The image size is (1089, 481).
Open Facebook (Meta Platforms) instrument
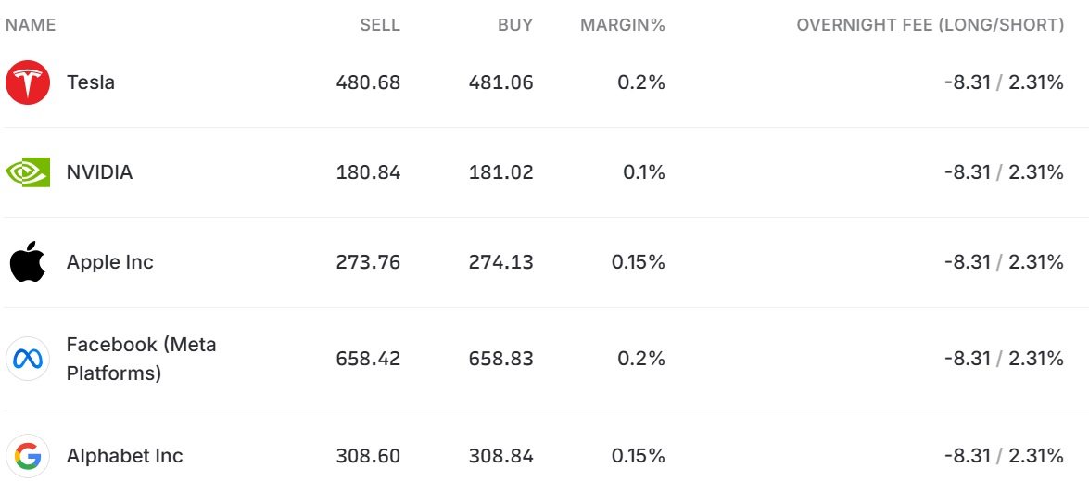(141, 359)
